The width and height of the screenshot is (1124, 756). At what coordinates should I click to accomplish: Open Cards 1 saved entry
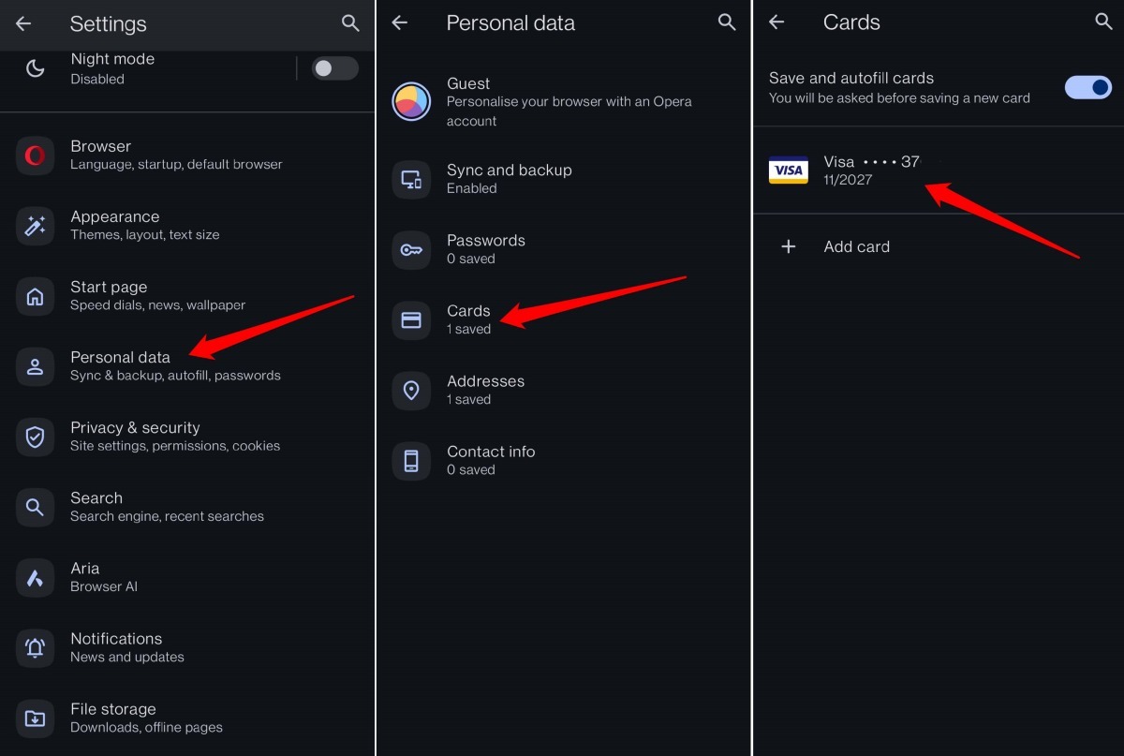click(x=563, y=319)
